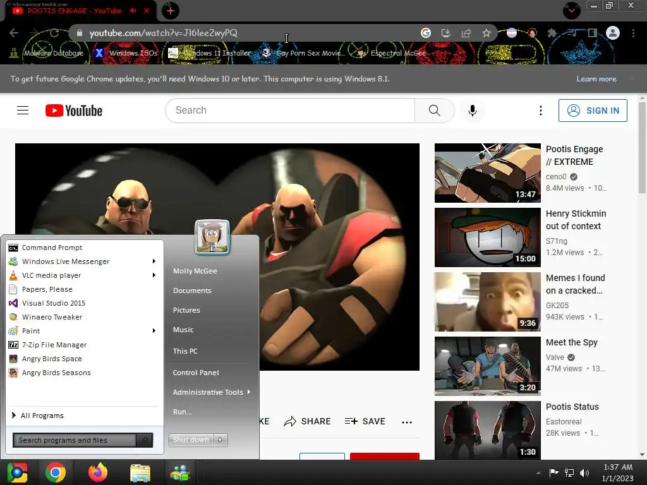The image size is (647, 485).
Task: Click the clock showing 1:37 AM
Action: (618, 467)
